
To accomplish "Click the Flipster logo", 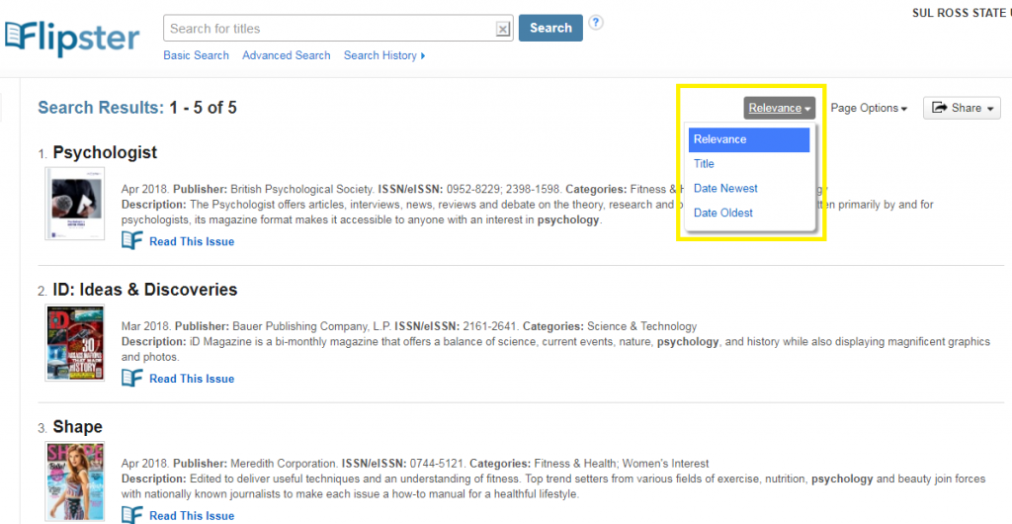I will pyautogui.click(x=71, y=38).
